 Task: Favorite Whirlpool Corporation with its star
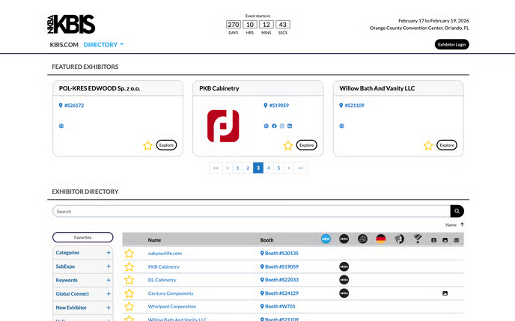pyautogui.click(x=129, y=307)
